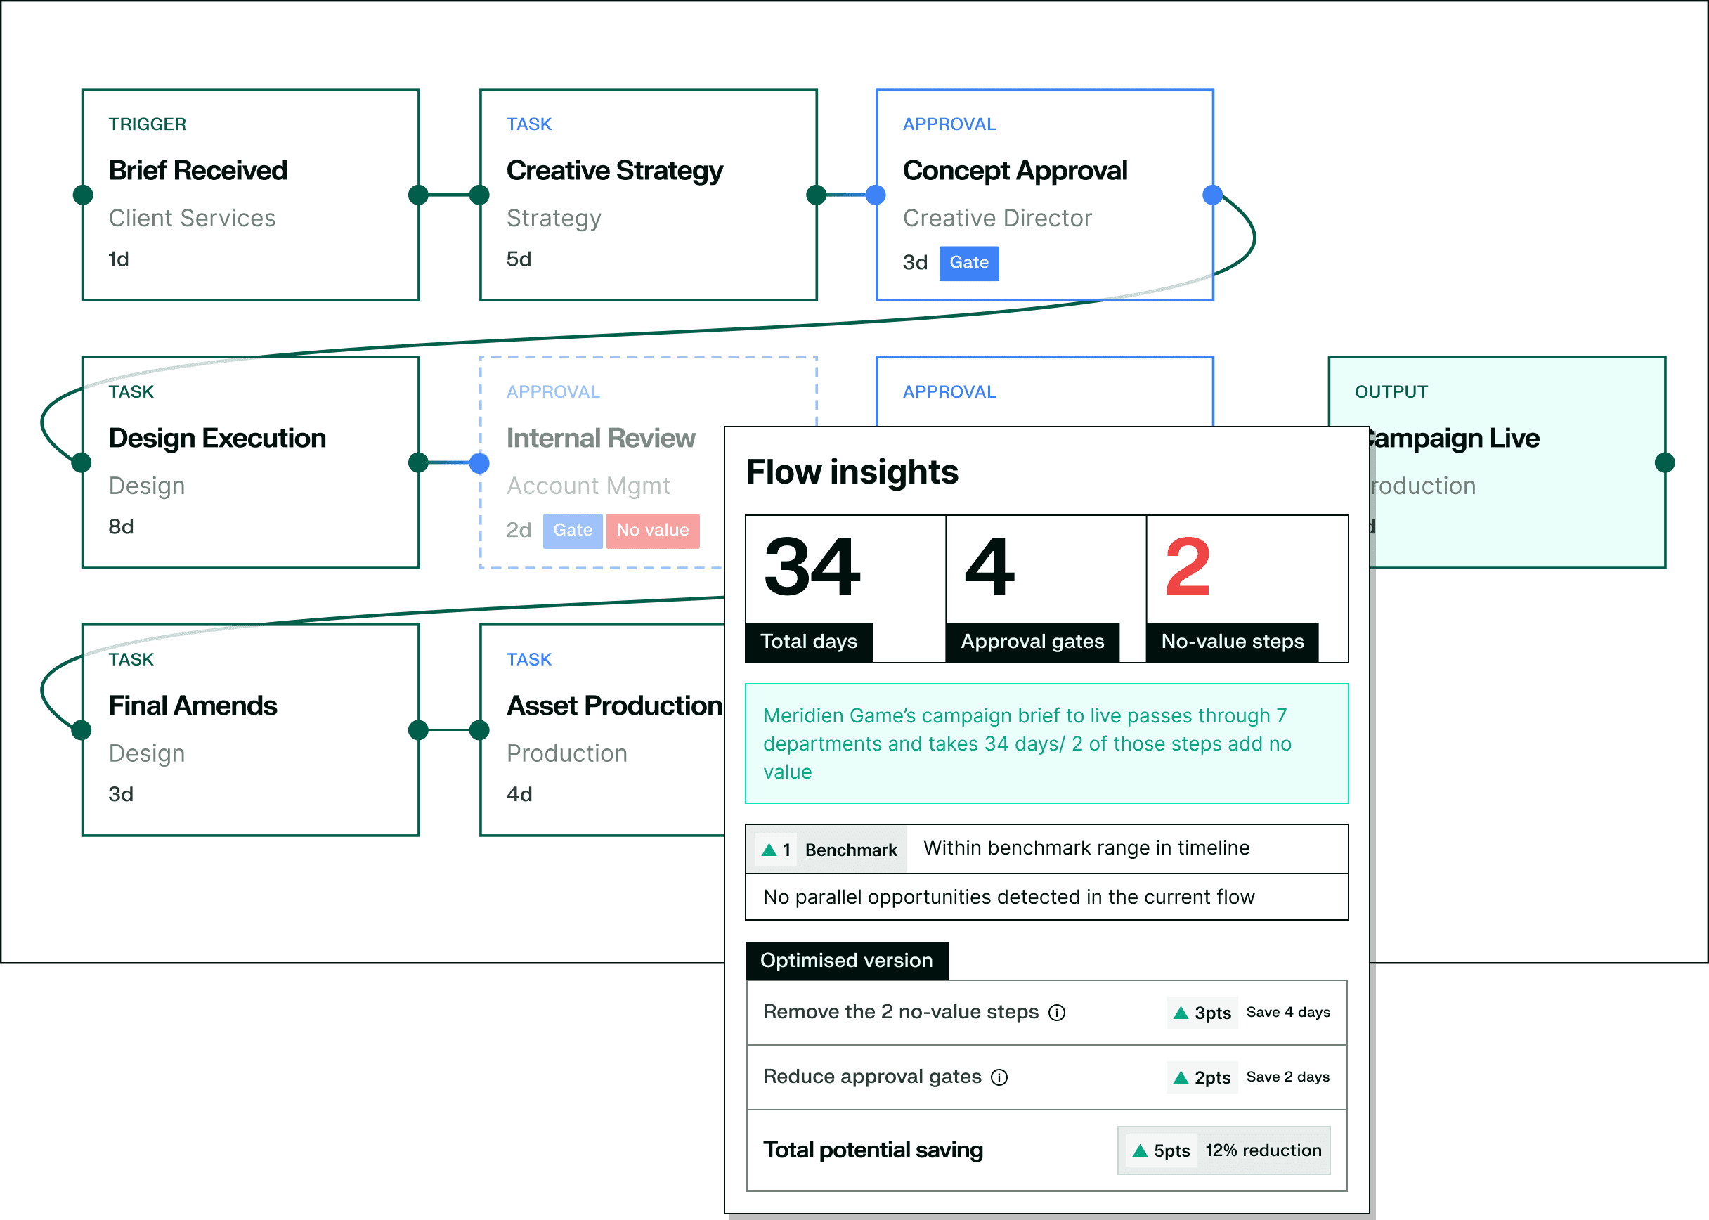Click Reduce approval gates row text
The width and height of the screenshot is (1709, 1220).
coord(872,1077)
